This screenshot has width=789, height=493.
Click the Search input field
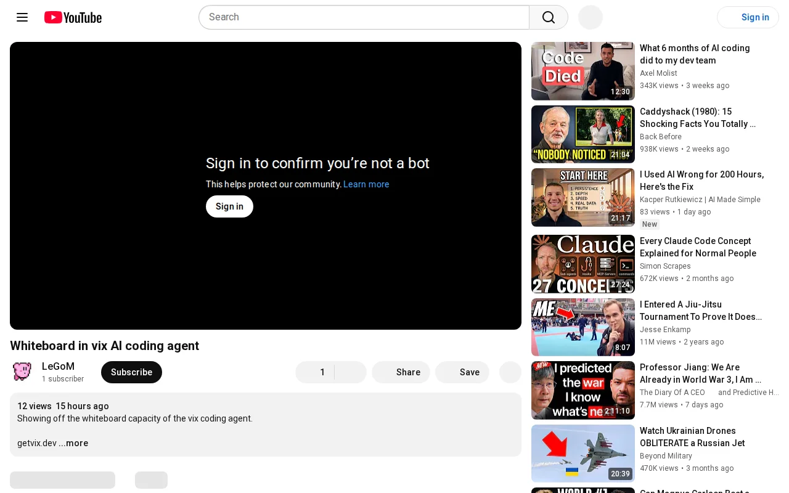[x=364, y=17]
